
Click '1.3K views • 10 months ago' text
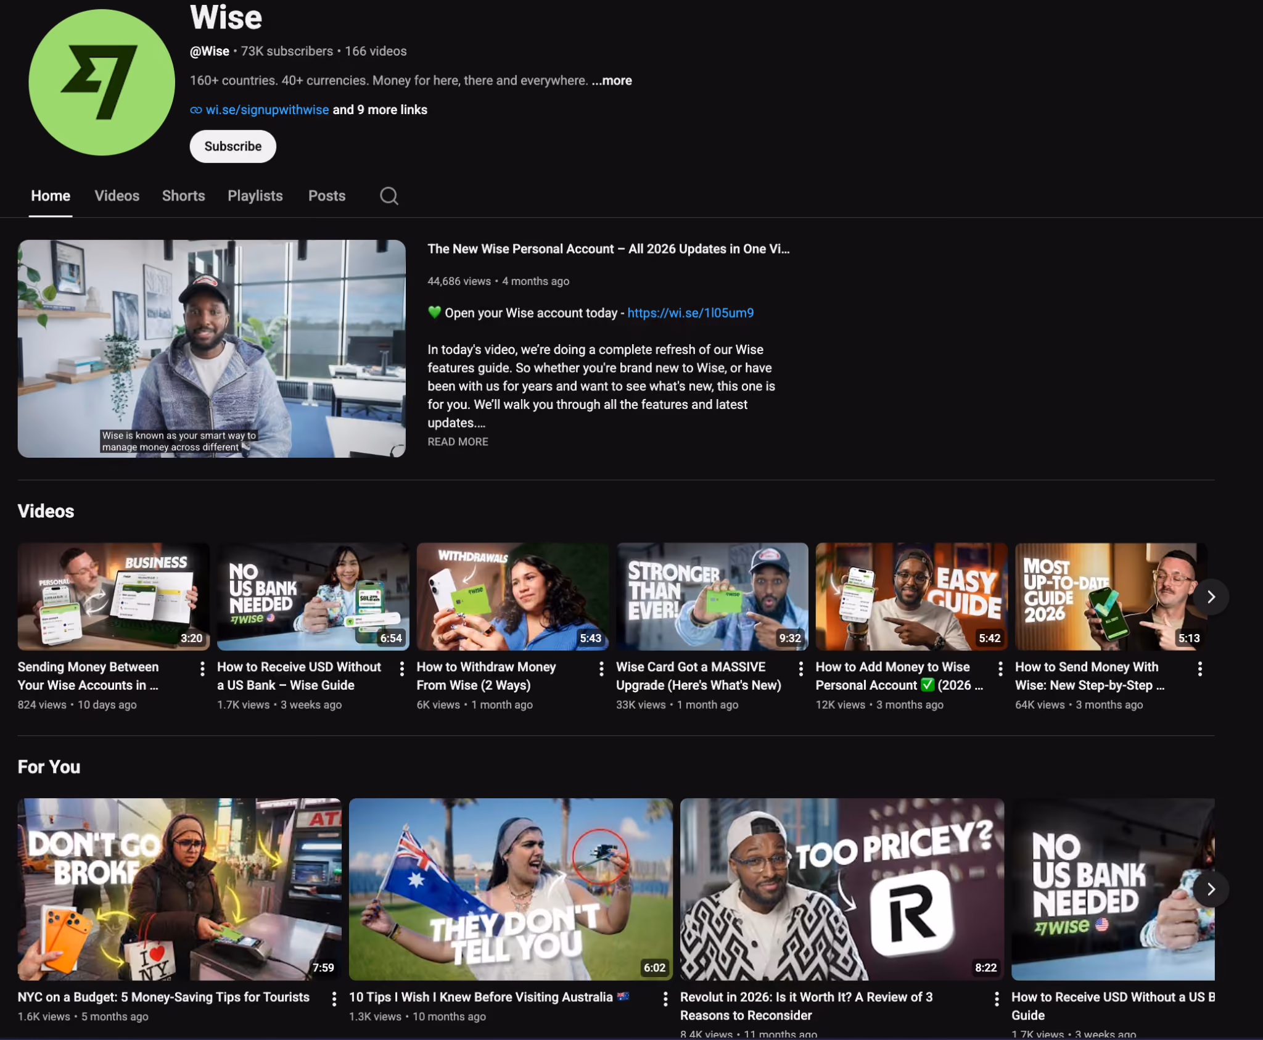(418, 1017)
